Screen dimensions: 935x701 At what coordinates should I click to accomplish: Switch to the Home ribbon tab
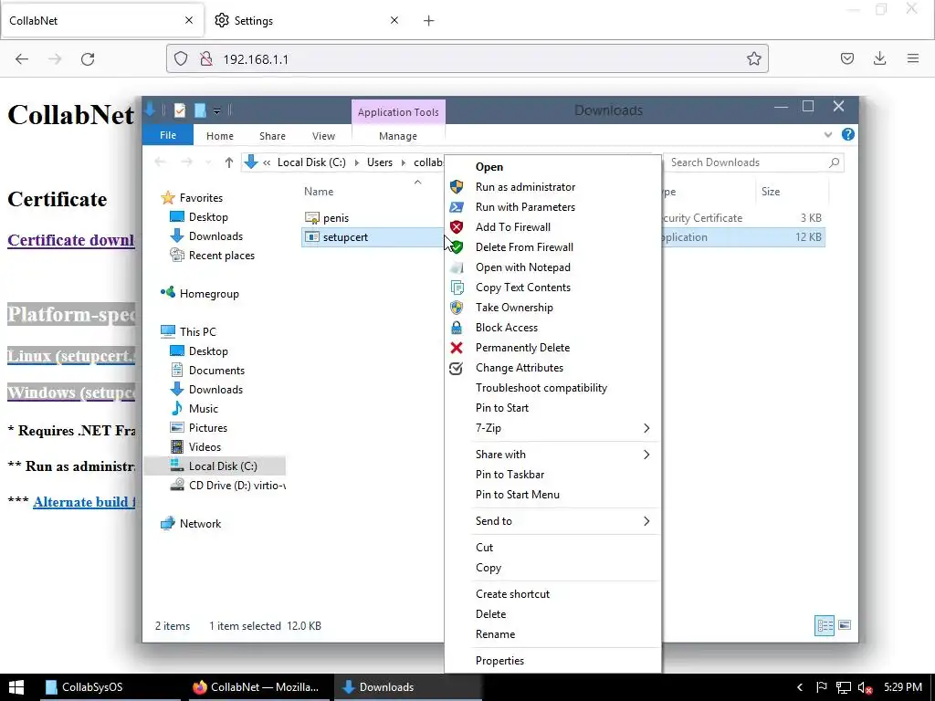tap(220, 136)
